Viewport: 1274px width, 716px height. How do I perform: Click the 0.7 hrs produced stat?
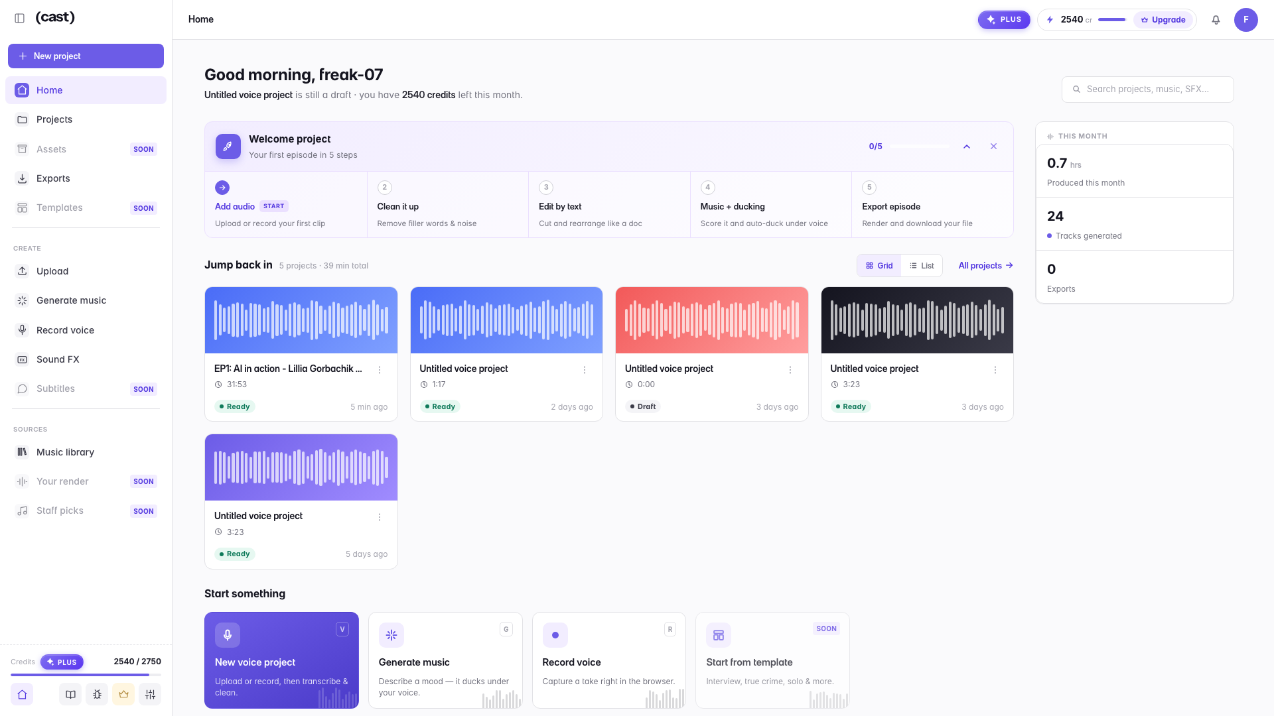(1135, 171)
